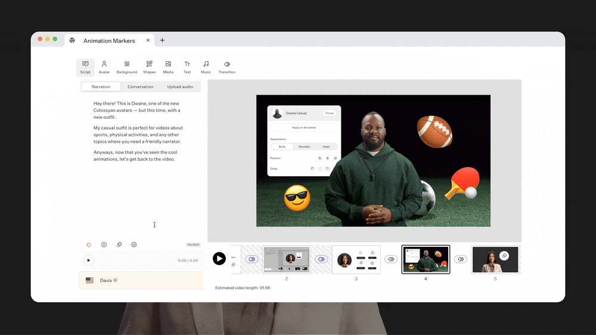
Task: Click the Media toolbar icon
Action: tap(168, 67)
